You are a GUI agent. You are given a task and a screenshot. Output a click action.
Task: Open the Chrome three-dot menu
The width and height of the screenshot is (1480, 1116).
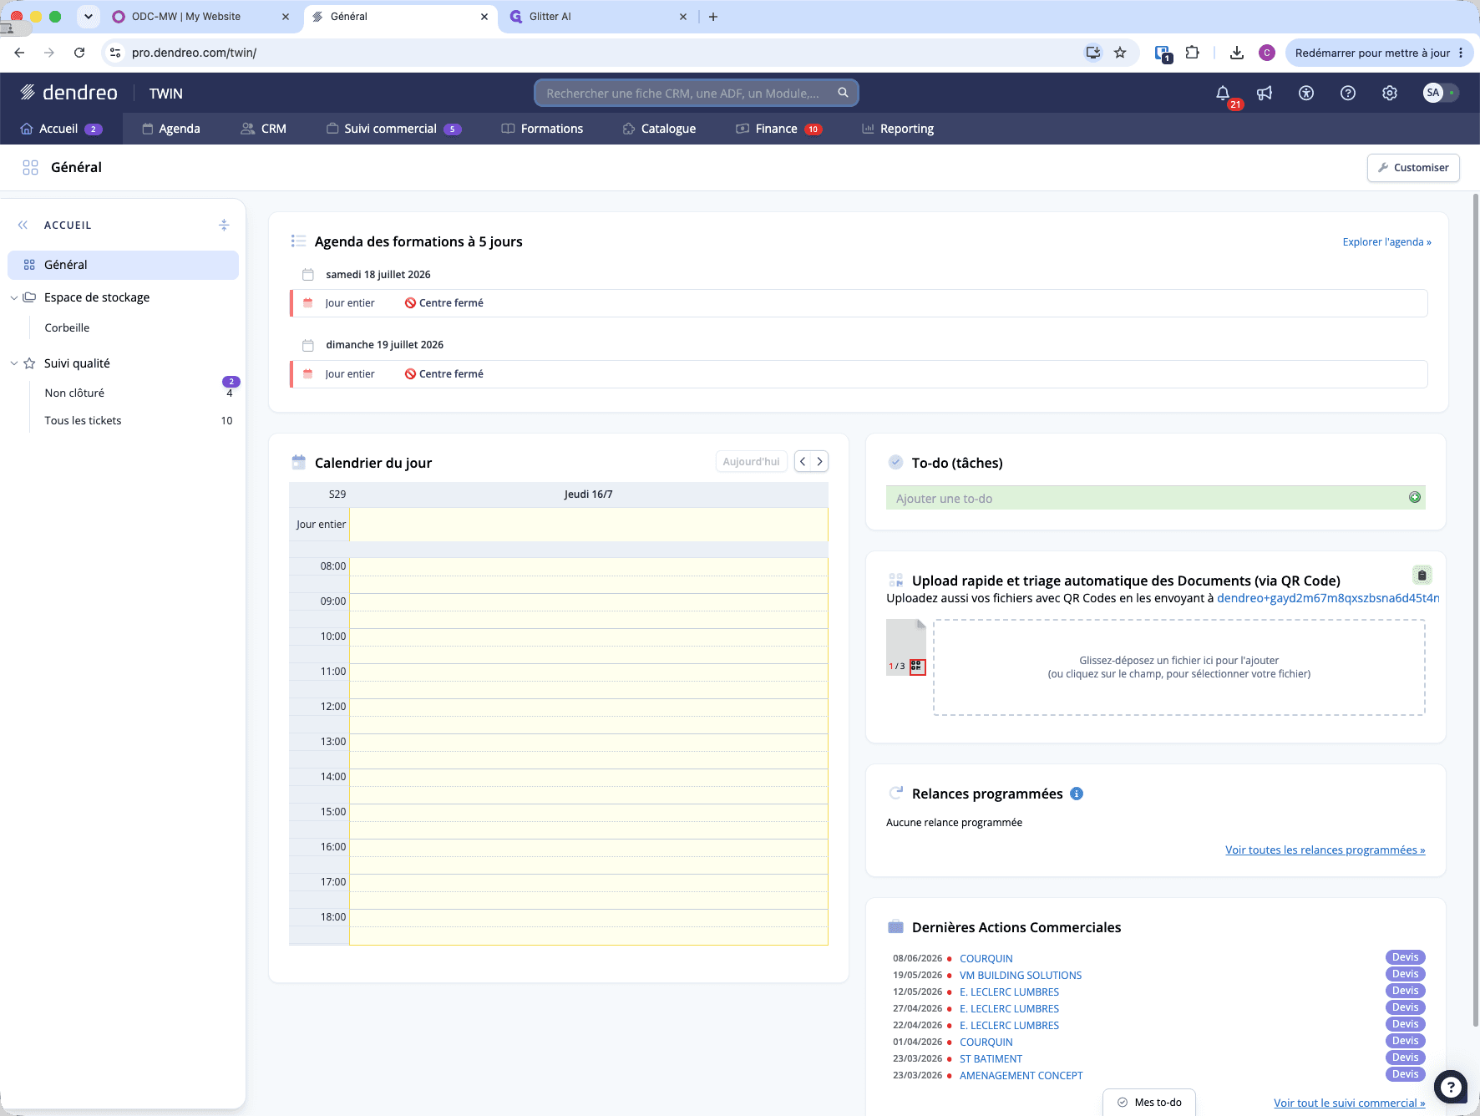(x=1461, y=53)
